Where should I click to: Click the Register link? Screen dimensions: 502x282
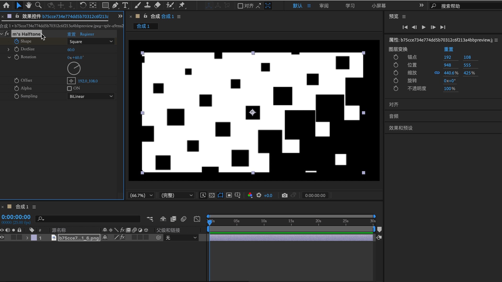(x=87, y=34)
